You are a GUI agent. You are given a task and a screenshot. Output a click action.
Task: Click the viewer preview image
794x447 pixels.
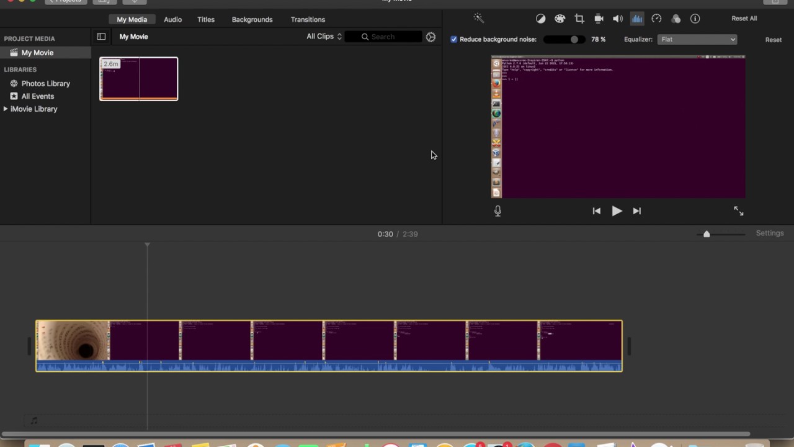tap(618, 127)
